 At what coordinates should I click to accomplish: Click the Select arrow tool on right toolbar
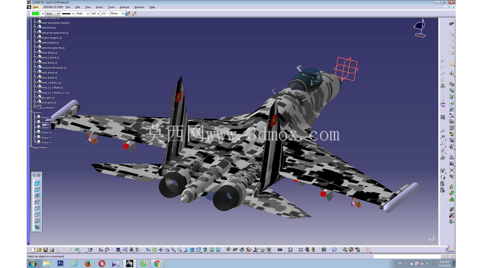tap(452, 64)
